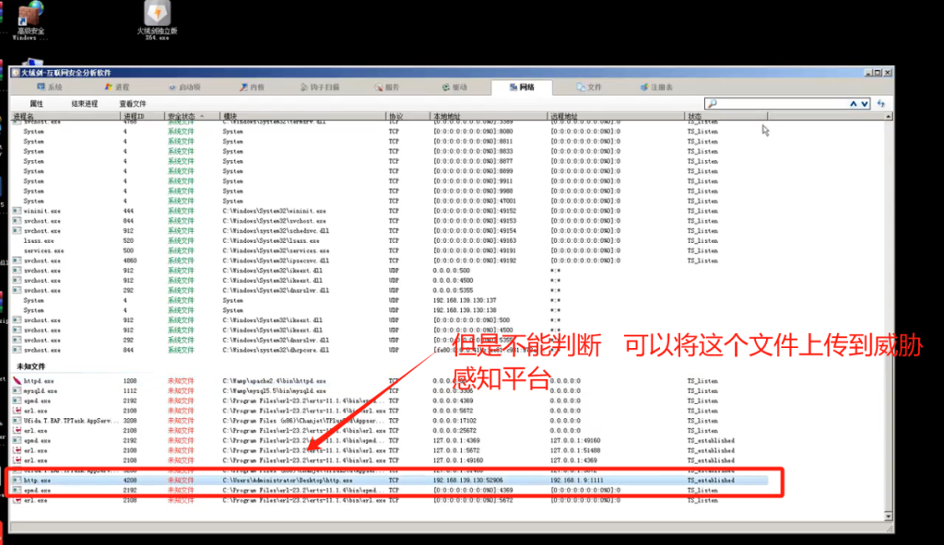The image size is (944, 545).
Task: Click TS_established status of http.exe row
Action: [x=711, y=481]
